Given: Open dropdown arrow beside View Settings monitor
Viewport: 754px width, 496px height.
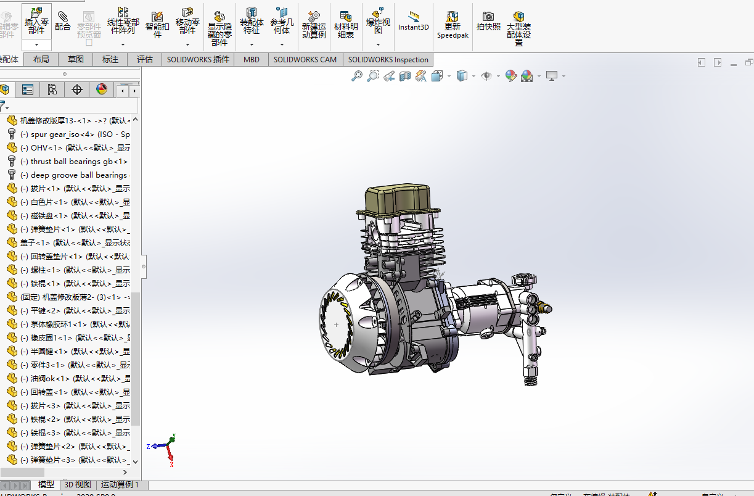Looking at the screenshot, I should [x=563, y=76].
